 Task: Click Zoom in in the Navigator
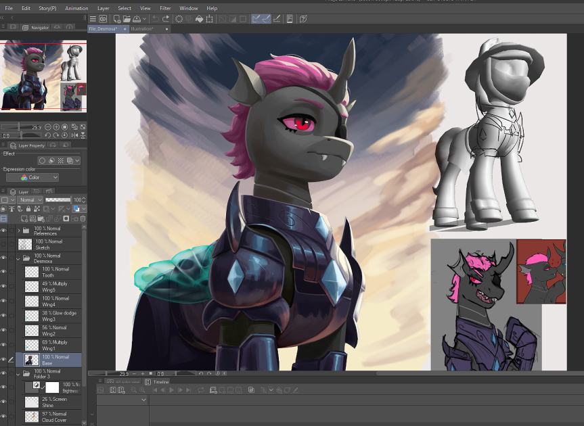56,127
